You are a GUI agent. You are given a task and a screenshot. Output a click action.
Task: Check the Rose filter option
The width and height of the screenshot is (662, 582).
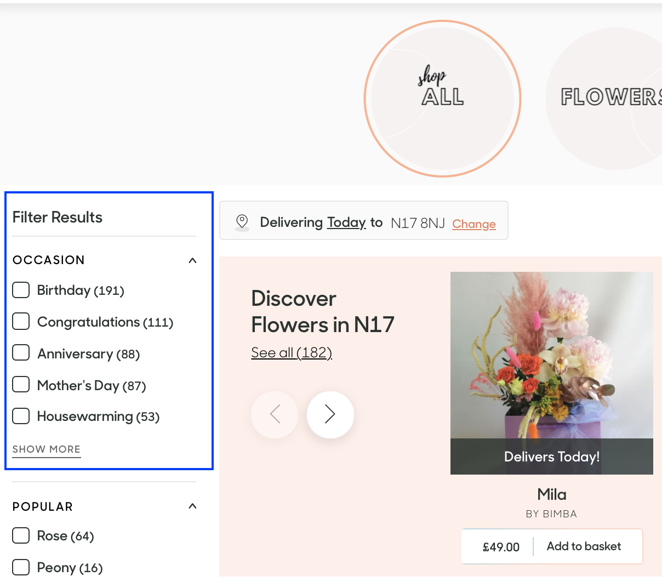click(x=21, y=535)
